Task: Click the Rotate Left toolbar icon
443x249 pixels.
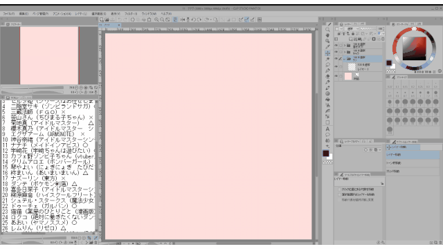Action: point(194,19)
